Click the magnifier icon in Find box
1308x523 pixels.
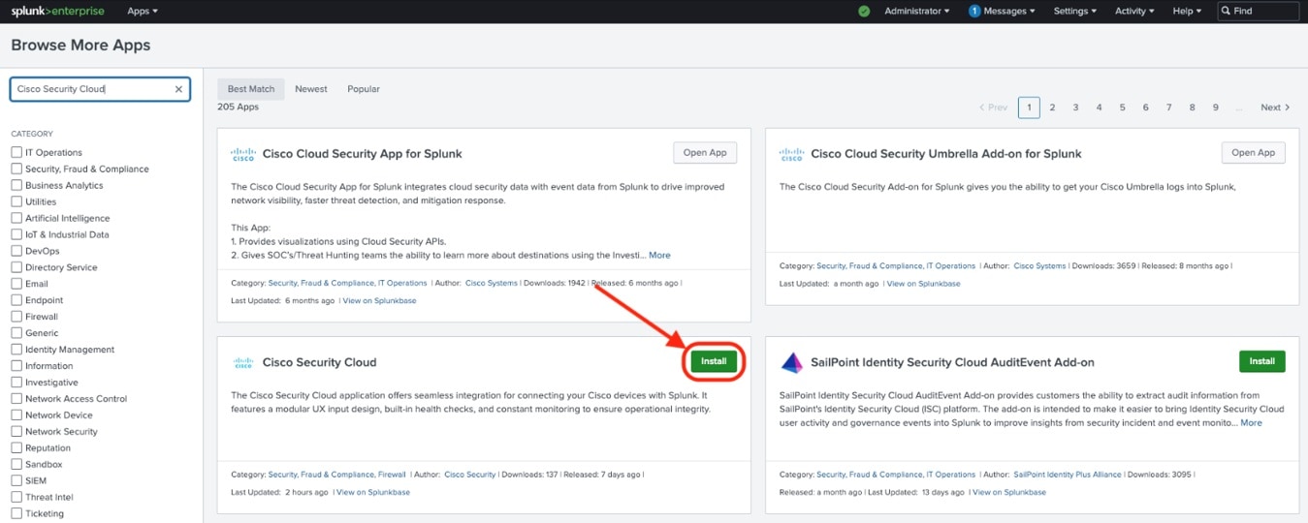tap(1227, 11)
